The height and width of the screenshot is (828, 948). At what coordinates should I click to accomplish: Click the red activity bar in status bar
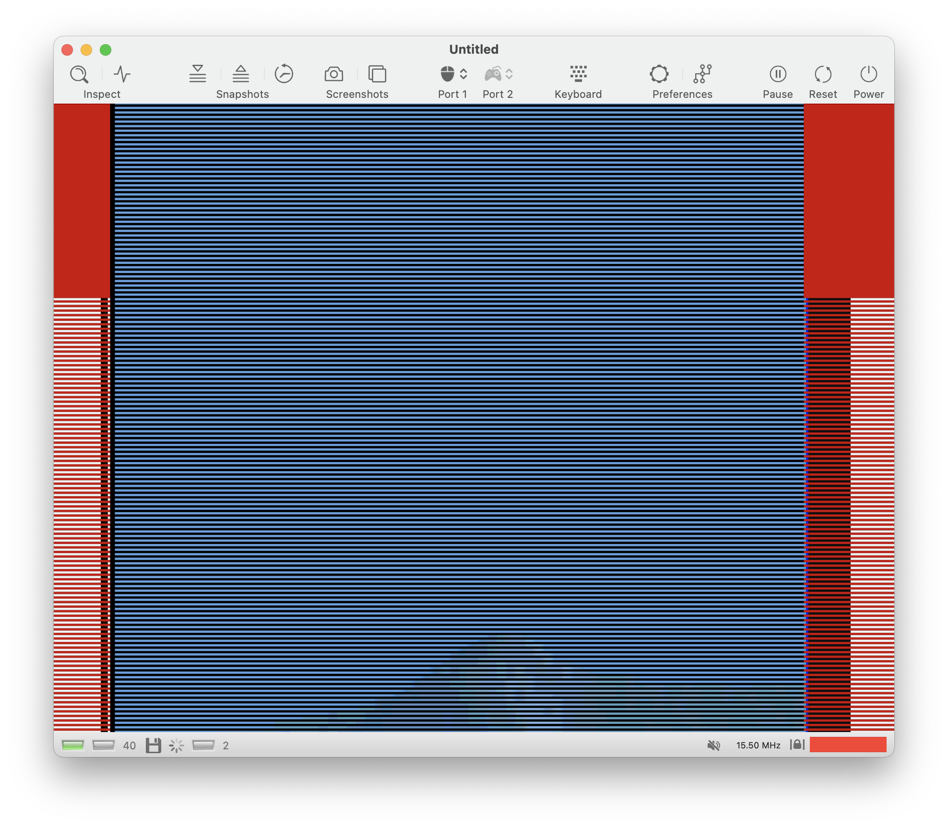point(848,745)
